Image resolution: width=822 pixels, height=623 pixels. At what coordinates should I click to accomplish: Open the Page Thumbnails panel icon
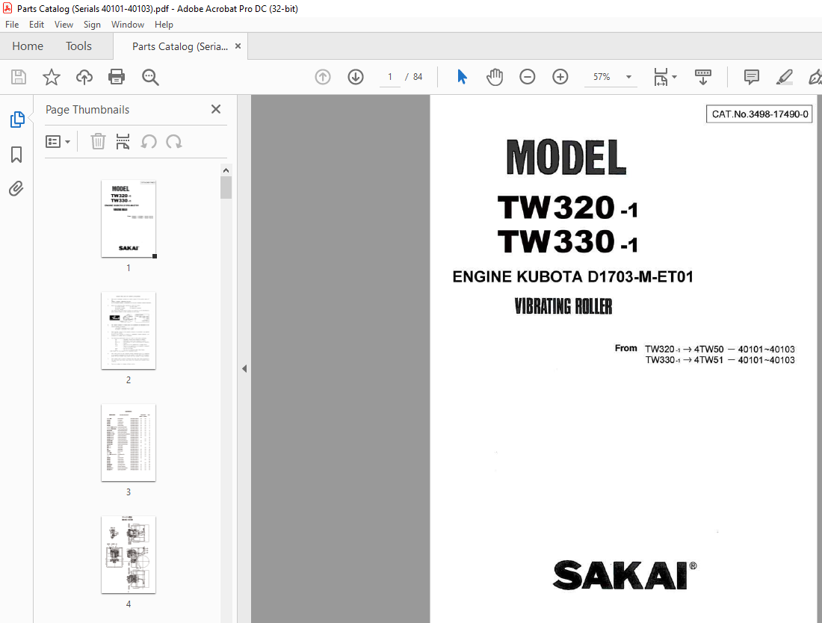point(16,120)
